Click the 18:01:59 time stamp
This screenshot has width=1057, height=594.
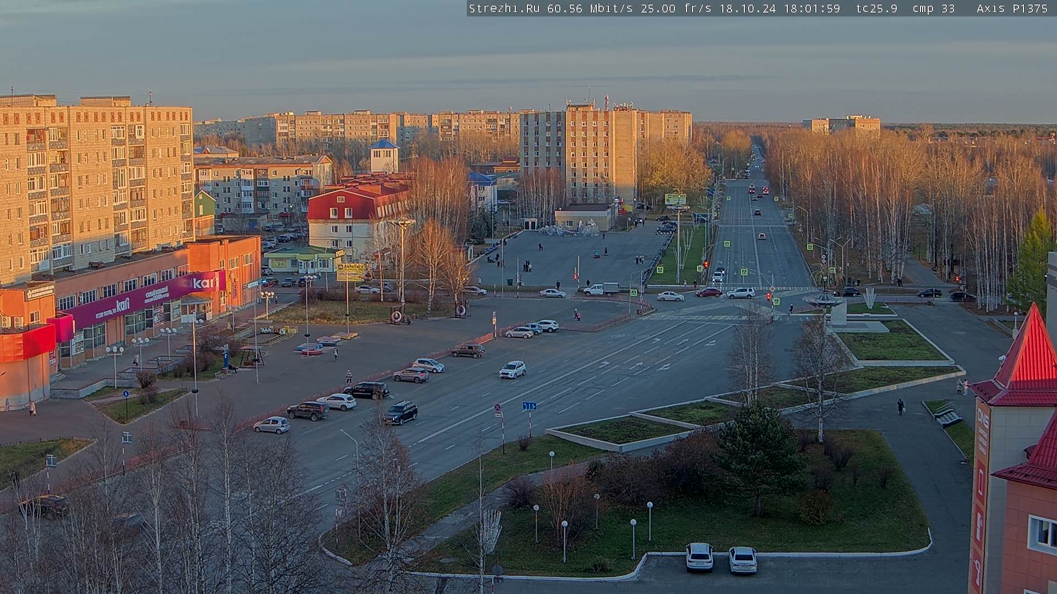(811, 8)
